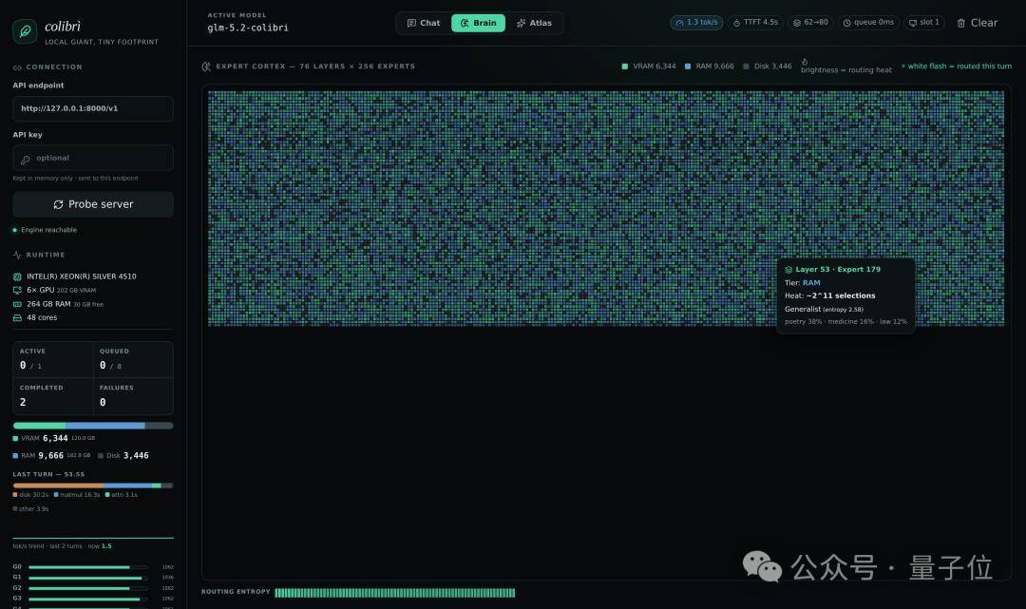Viewport: 1026px width, 609px height.
Task: Click the queue 0ms pill
Action: pos(868,22)
